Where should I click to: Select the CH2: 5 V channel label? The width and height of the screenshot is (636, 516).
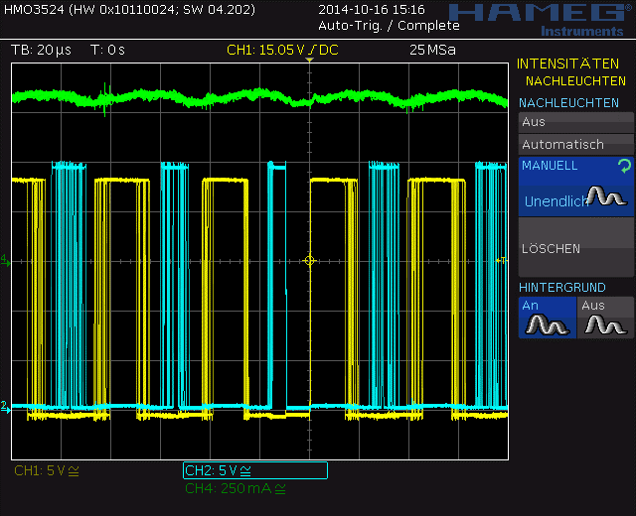click(x=254, y=470)
